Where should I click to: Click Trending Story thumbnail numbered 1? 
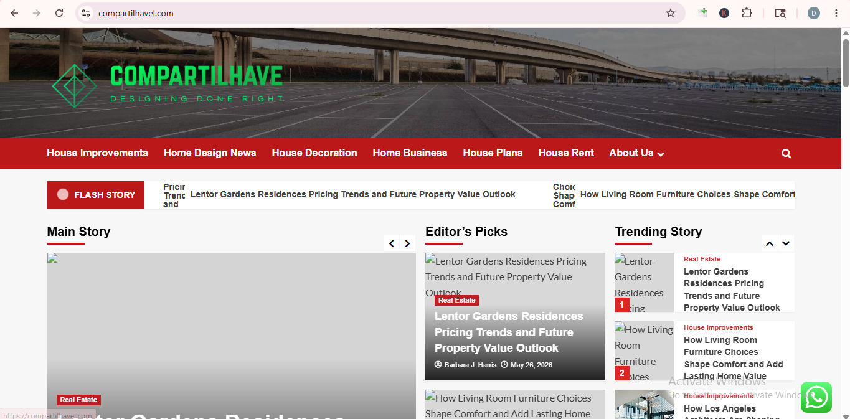(x=645, y=282)
